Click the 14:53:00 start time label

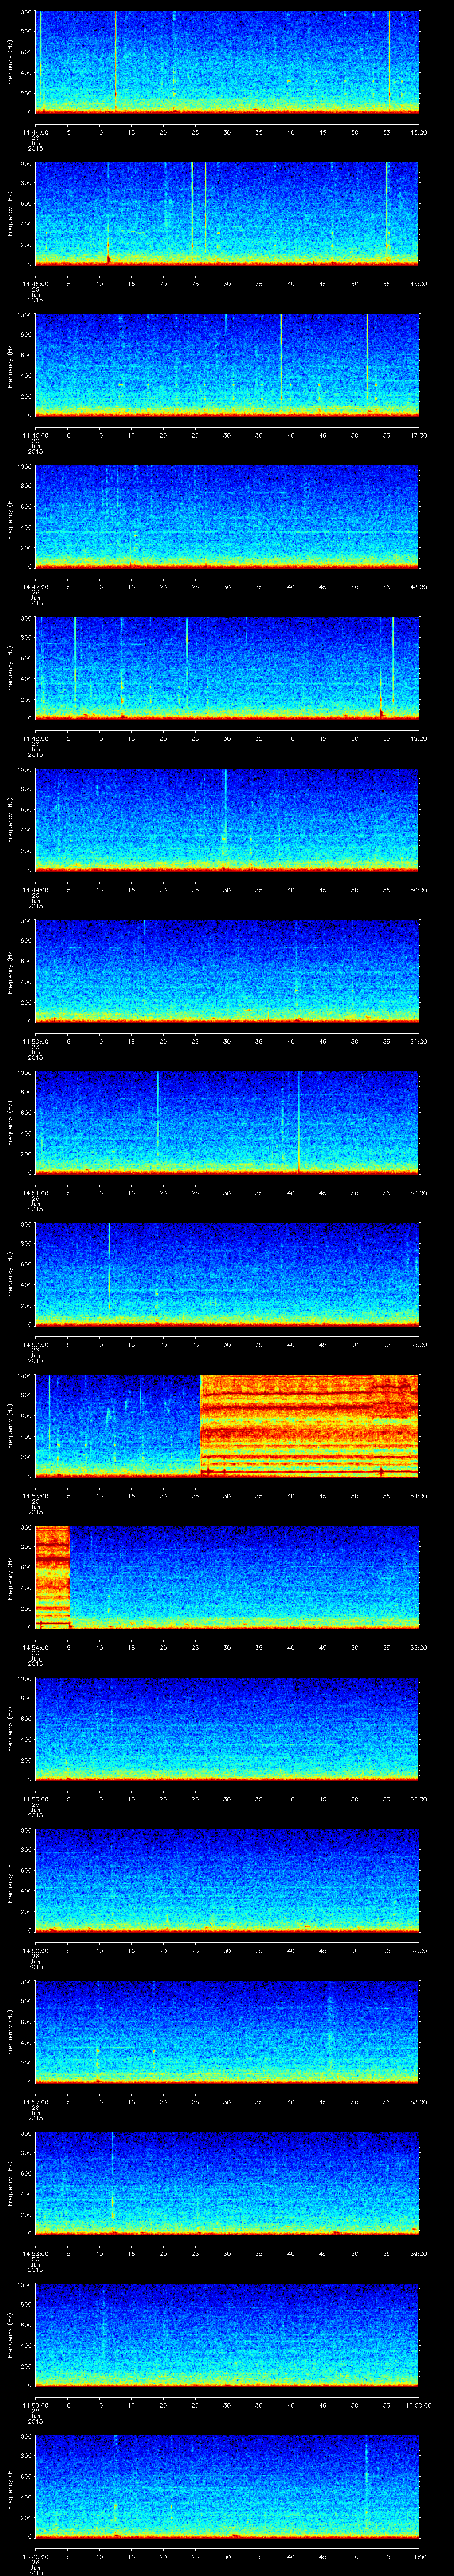(35, 1496)
